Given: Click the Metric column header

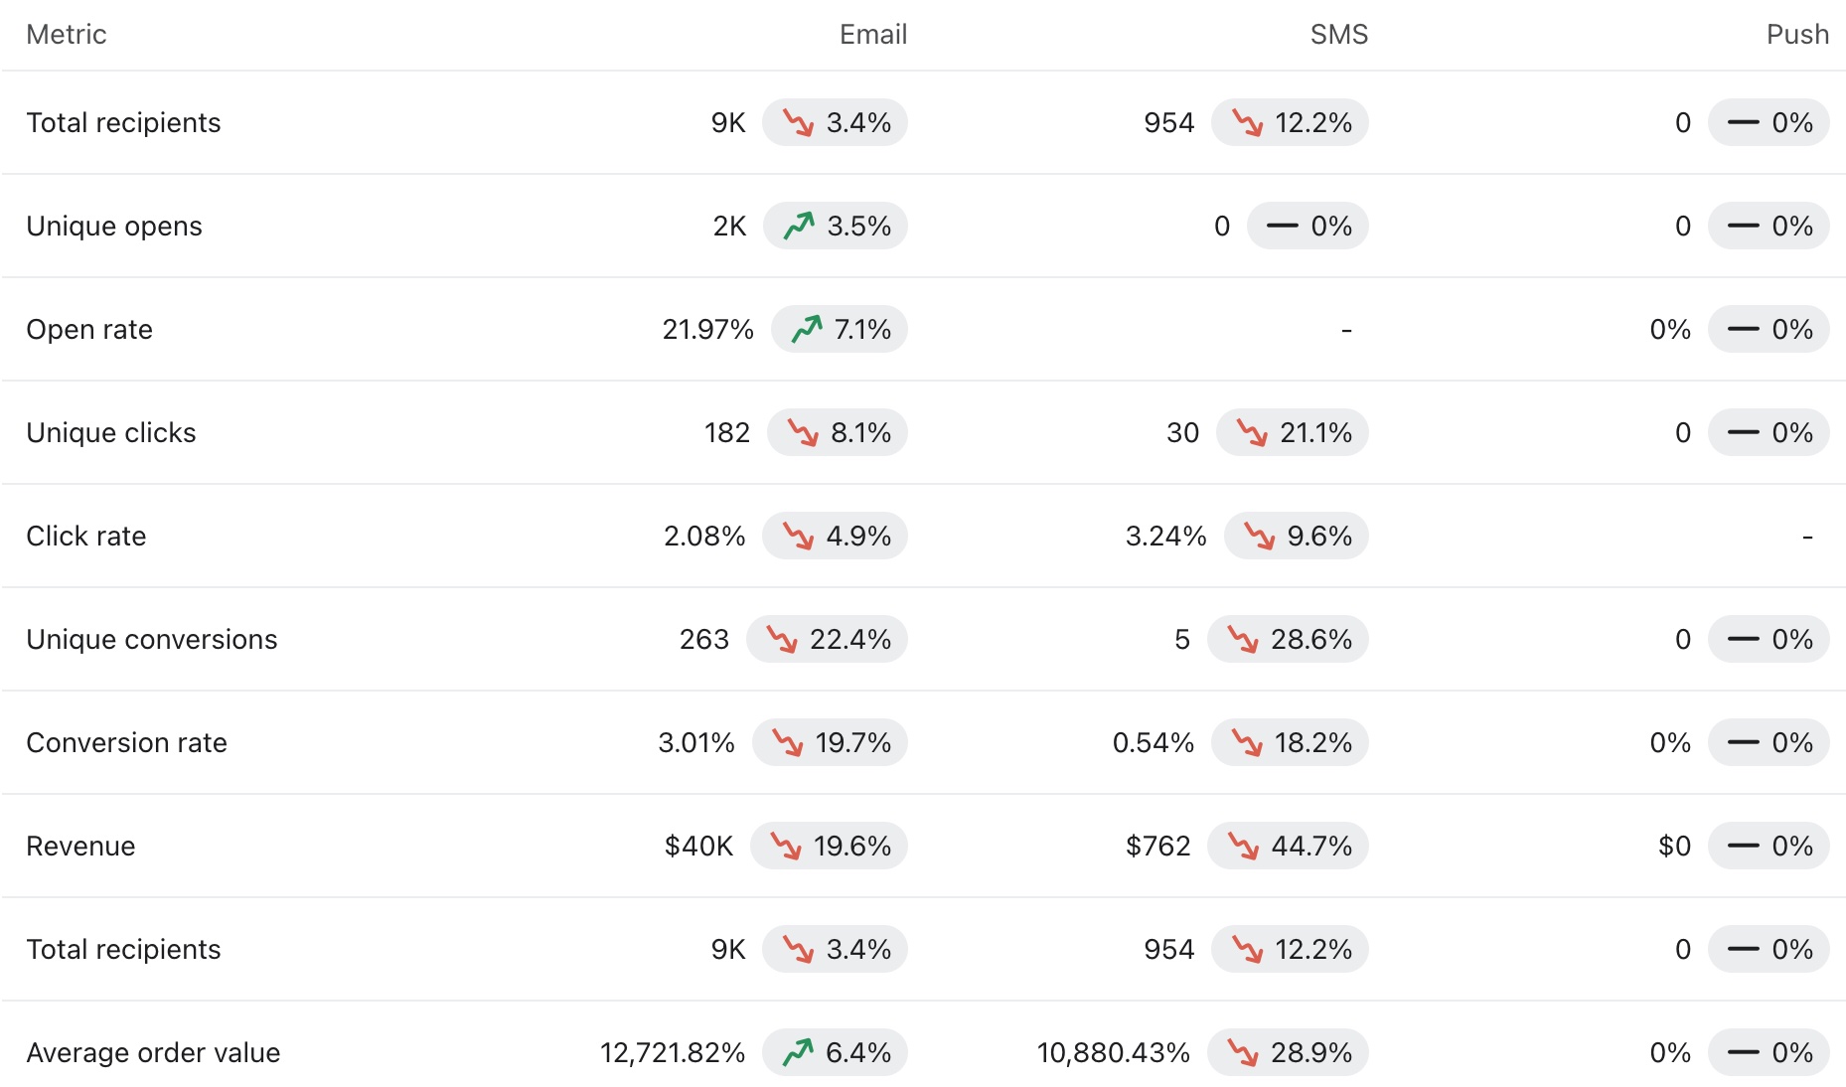Looking at the screenshot, I should pos(67,35).
